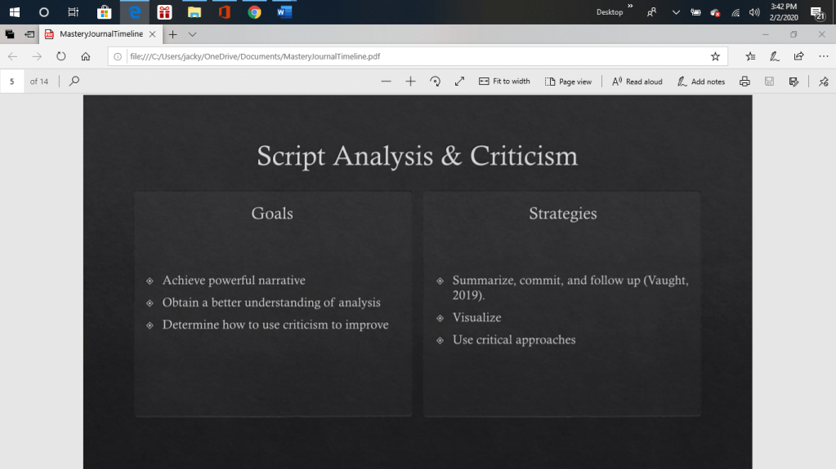This screenshot has width=836, height=469.
Task: Enable Add notes inking mode
Action: click(700, 82)
